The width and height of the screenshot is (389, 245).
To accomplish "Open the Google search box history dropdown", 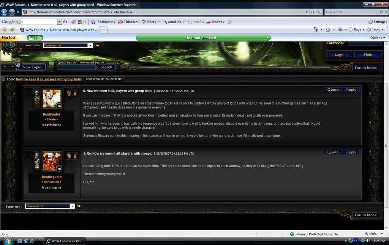I will (59, 22).
